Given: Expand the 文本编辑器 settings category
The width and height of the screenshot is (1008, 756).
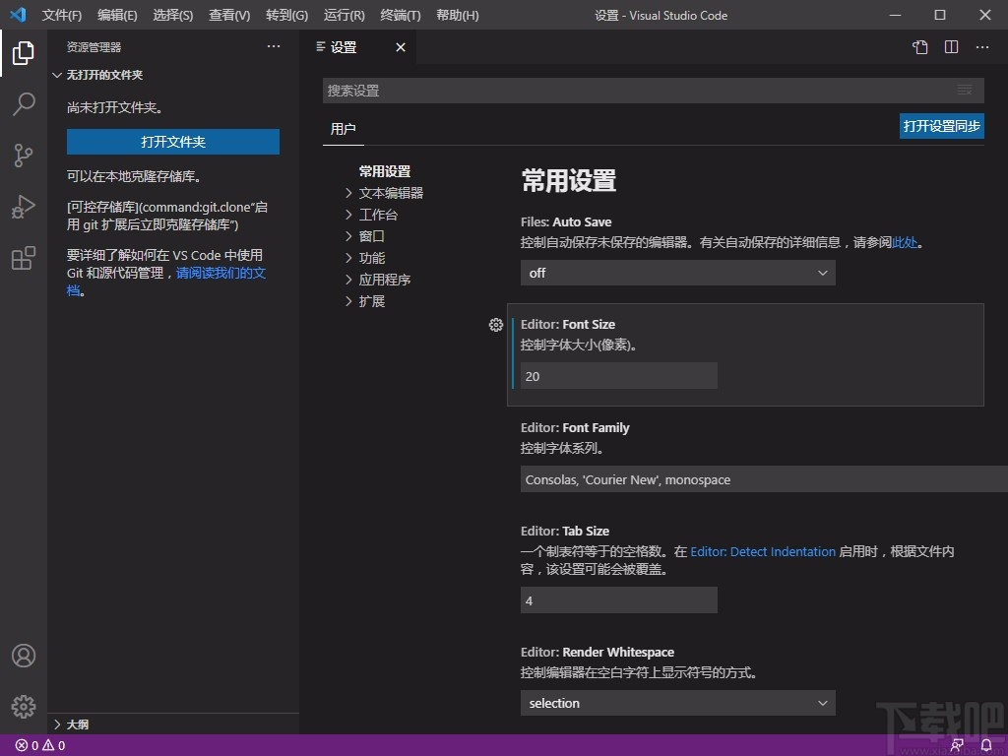Looking at the screenshot, I should click(385, 193).
